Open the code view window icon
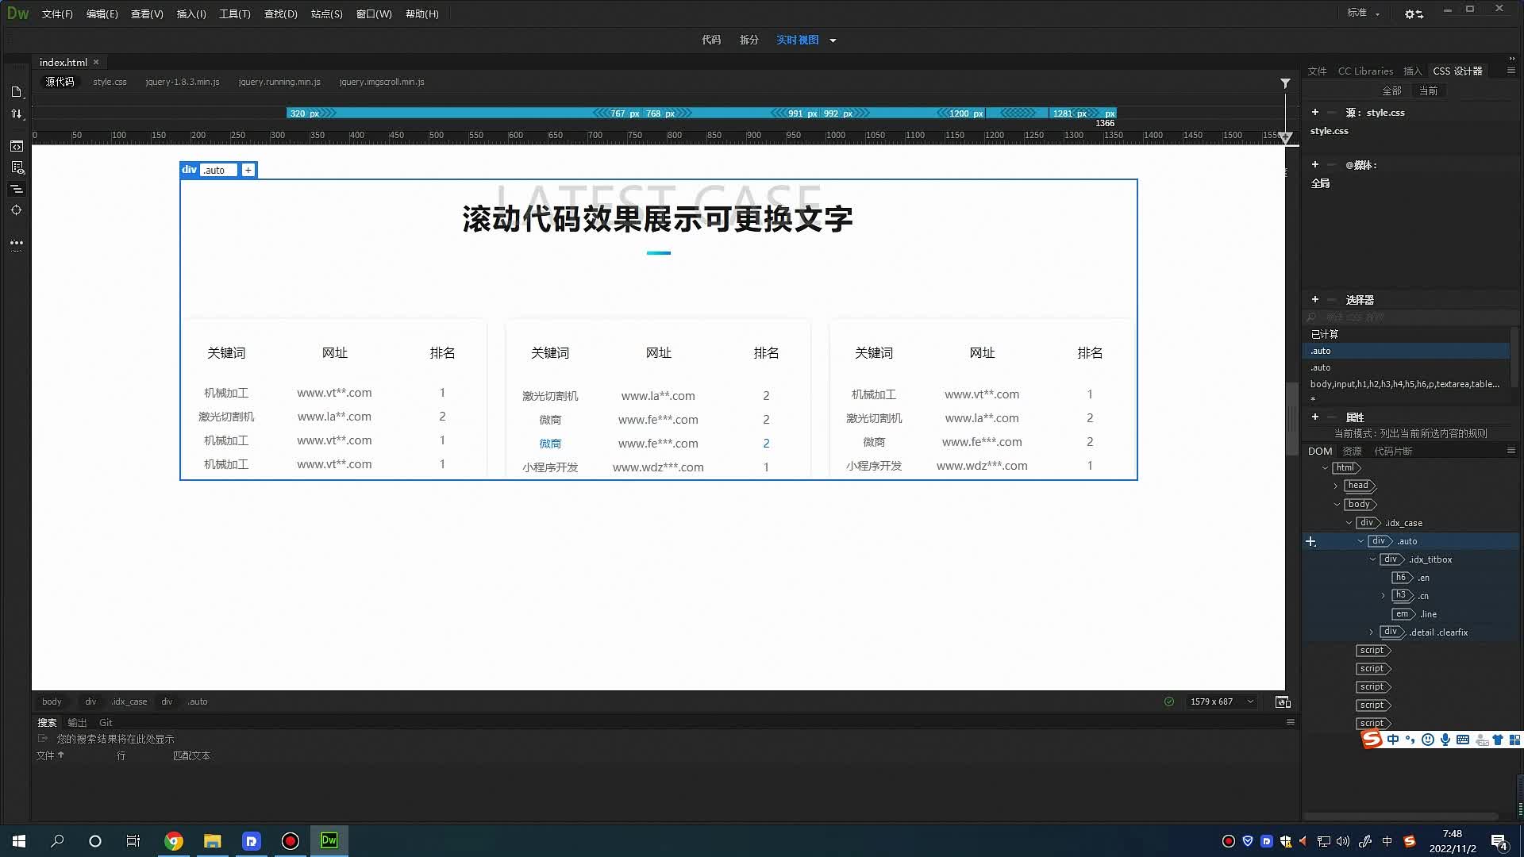This screenshot has width=1524, height=857. [x=16, y=146]
